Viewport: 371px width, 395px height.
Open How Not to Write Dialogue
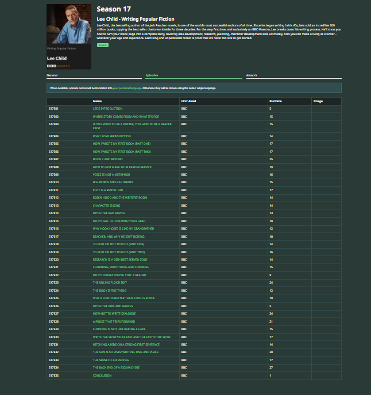coord(114,313)
